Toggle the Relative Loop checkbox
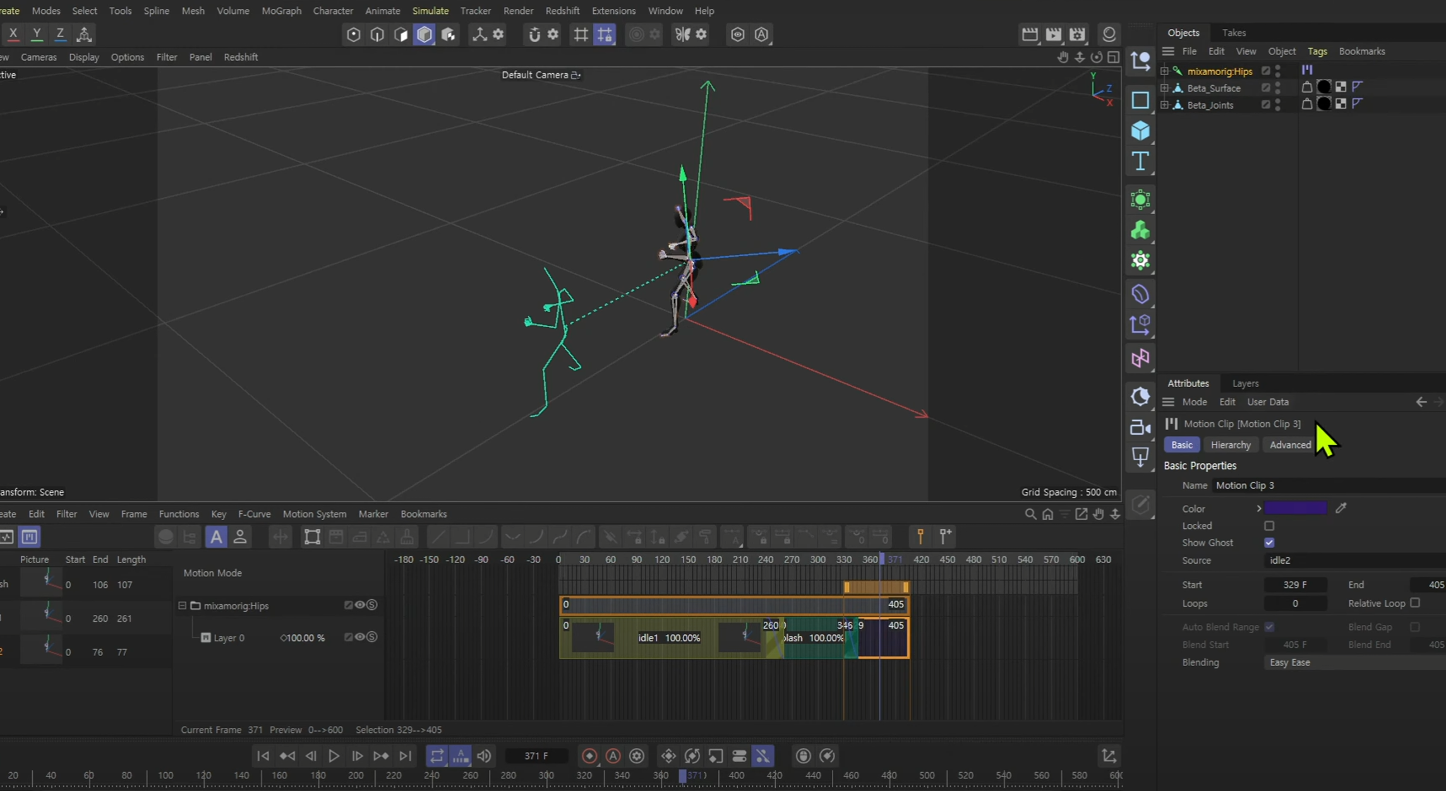The width and height of the screenshot is (1446, 791). tap(1415, 603)
